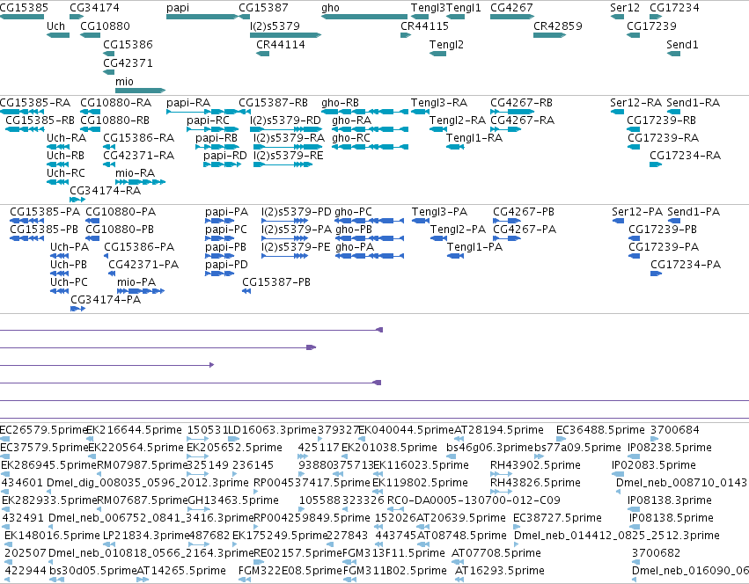Click the CG15387-RB transcript label

point(273,103)
